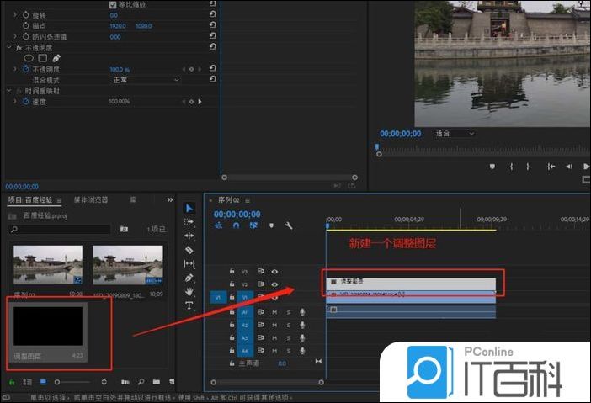591x403 pixels.
Task: Expand the 旋转 property arrow
Action: (x=15, y=15)
